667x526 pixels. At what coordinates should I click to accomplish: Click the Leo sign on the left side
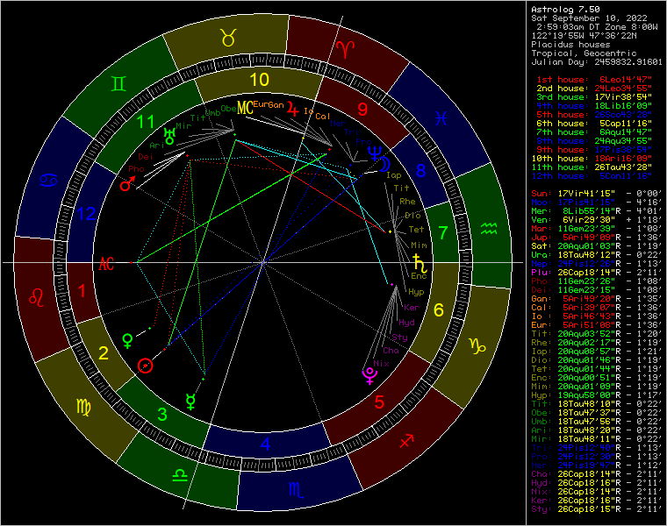pos(40,299)
